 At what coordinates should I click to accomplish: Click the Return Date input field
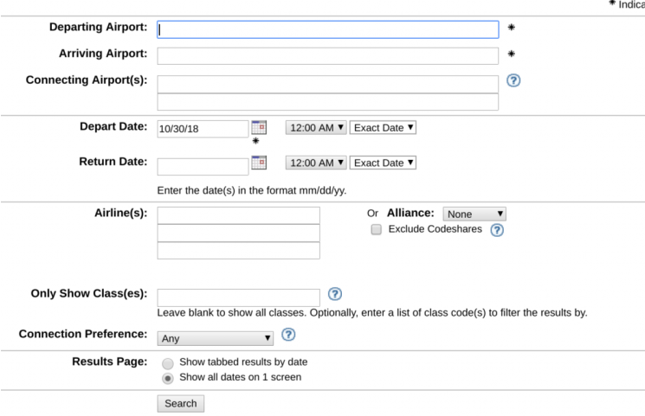203,166
